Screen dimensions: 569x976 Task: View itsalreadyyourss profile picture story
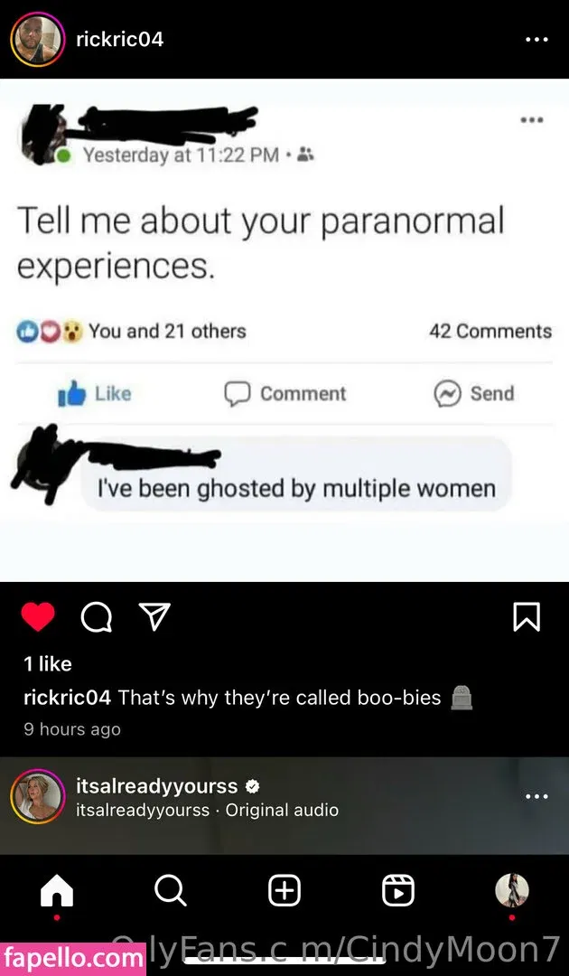pos(38,797)
